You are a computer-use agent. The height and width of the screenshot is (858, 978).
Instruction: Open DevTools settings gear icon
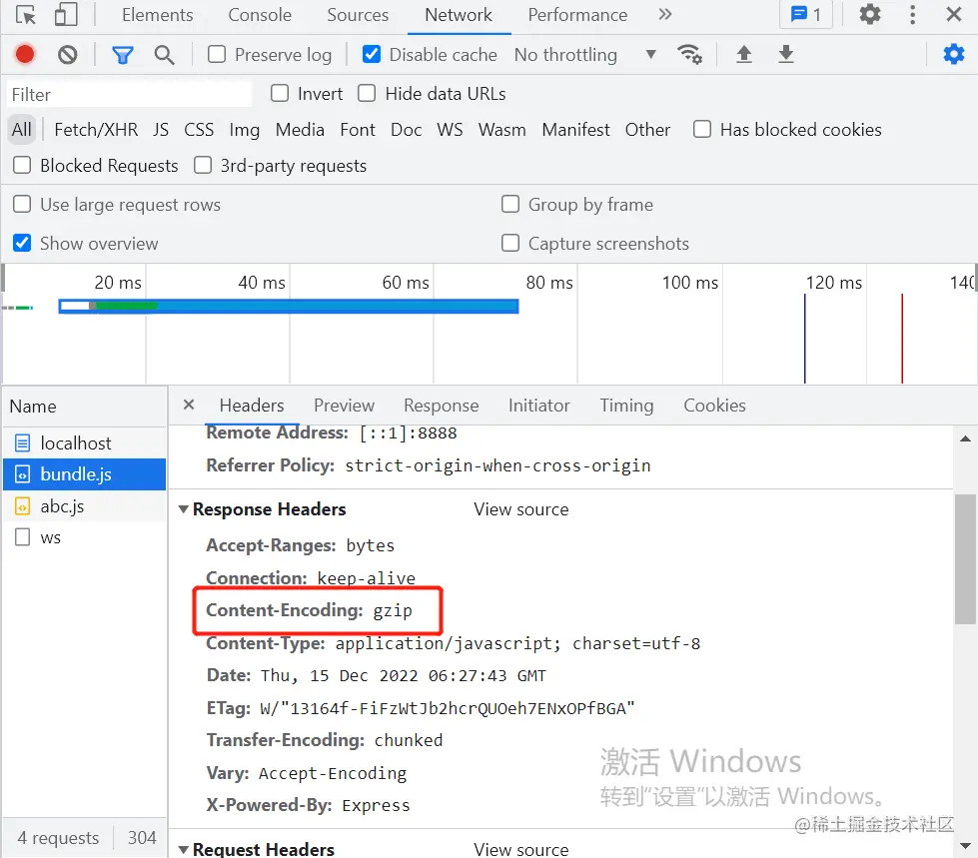click(x=869, y=14)
